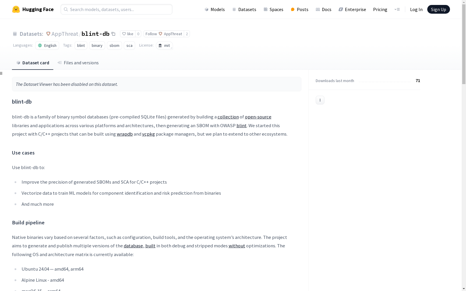
Task: Click scrollbar up arrow
Action: pyautogui.click(x=464, y=2)
